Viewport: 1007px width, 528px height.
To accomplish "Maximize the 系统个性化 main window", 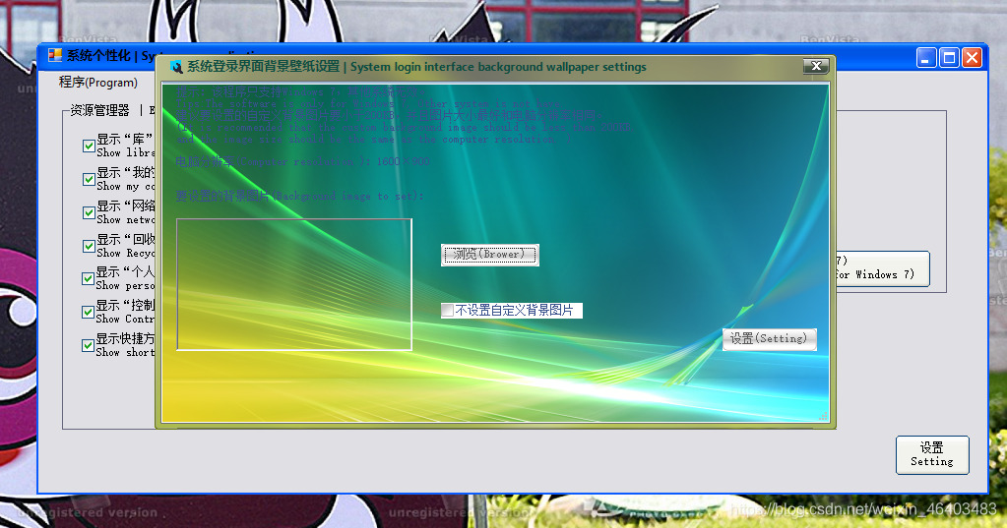I will click(949, 58).
